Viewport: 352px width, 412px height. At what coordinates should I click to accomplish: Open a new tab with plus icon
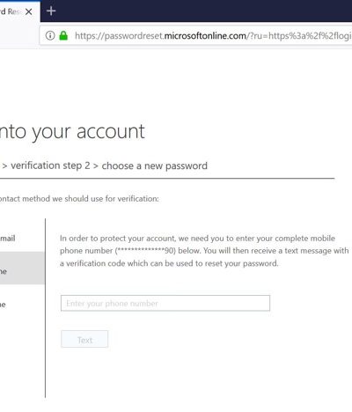(51, 11)
